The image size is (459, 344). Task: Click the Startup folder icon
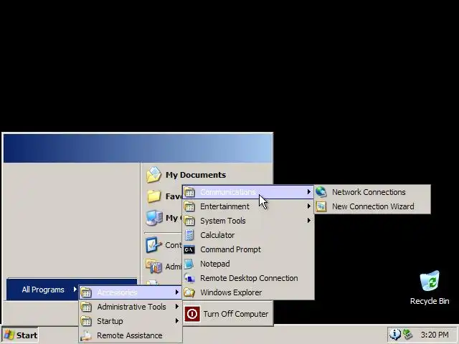(86, 321)
